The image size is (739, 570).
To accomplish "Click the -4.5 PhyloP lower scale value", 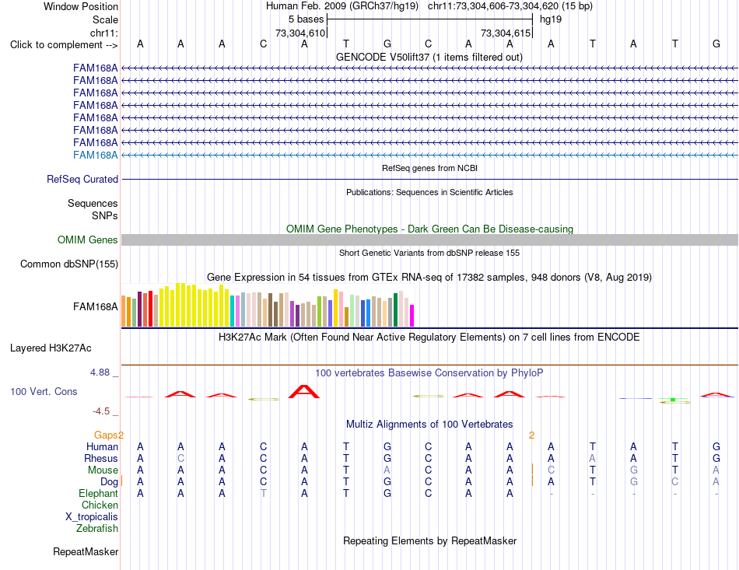I will pyautogui.click(x=101, y=411).
